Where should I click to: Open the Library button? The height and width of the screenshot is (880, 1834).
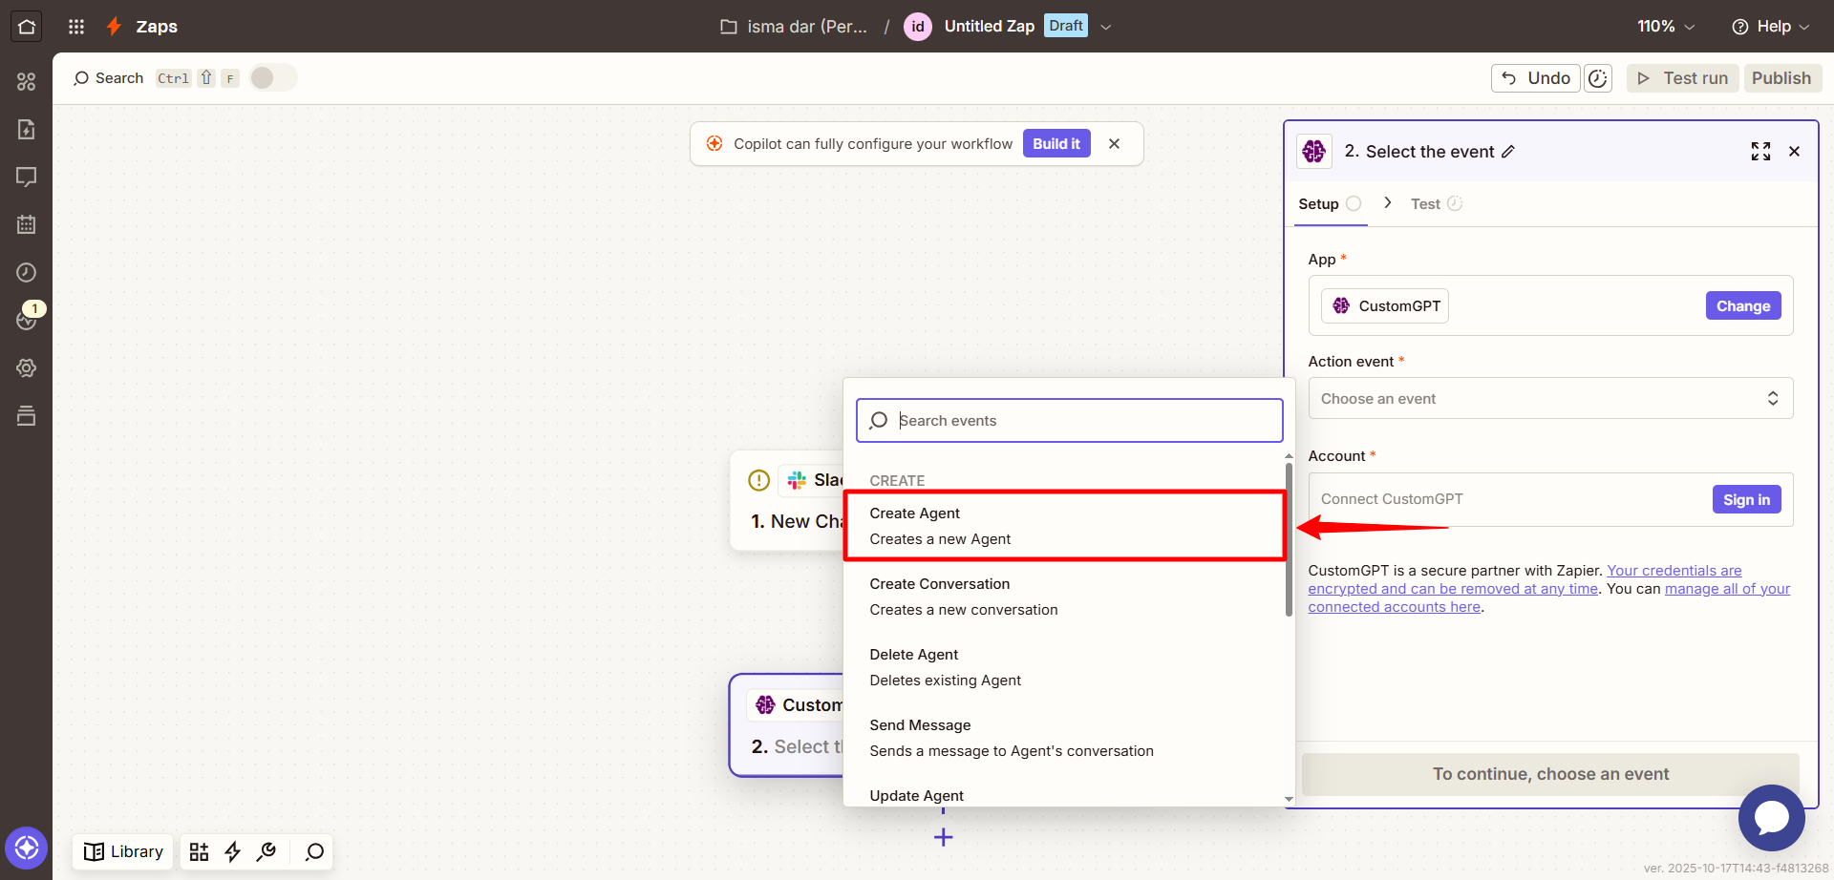123,851
